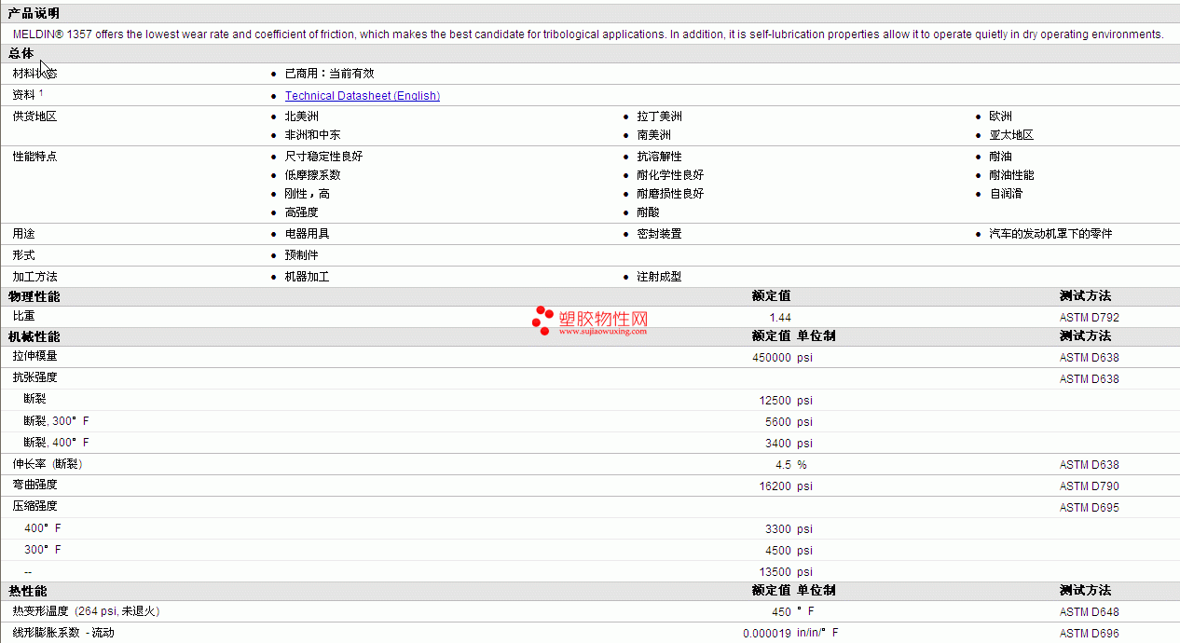This screenshot has height=643, width=1180.
Task: Click the 已商用：当前有效 status text
Action: (x=329, y=74)
